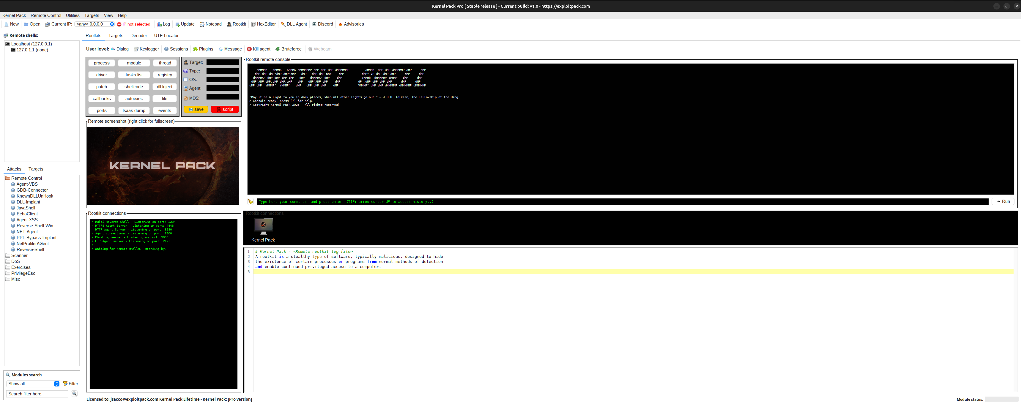Click the Kernel Pack remote screenshot thumbnail
The height and width of the screenshot is (404, 1021).
tap(163, 165)
